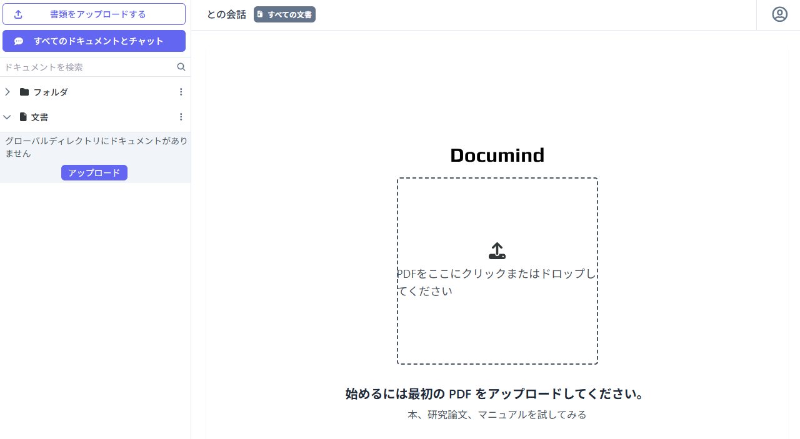Screen dimensions: 800x439
Task: Select the すべての文書 badge in the header
Action: coord(284,14)
